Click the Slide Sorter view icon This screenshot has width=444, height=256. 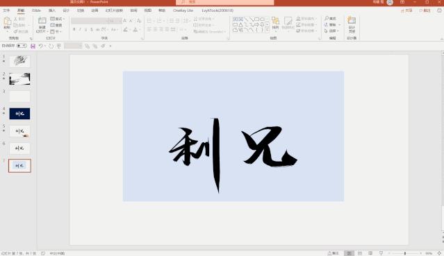(360, 253)
